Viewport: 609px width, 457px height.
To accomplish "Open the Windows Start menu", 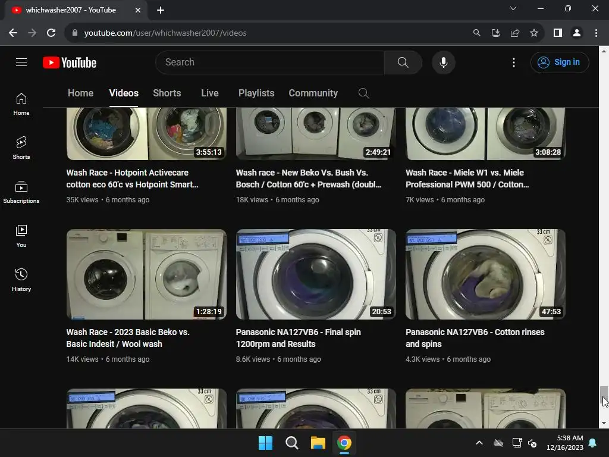I will pos(266,443).
